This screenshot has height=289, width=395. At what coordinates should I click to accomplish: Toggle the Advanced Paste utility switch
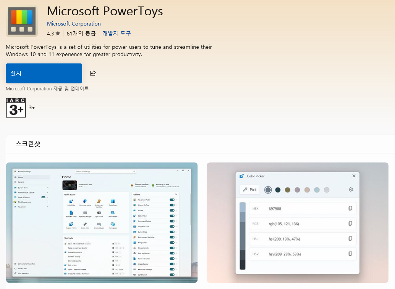[172, 200]
